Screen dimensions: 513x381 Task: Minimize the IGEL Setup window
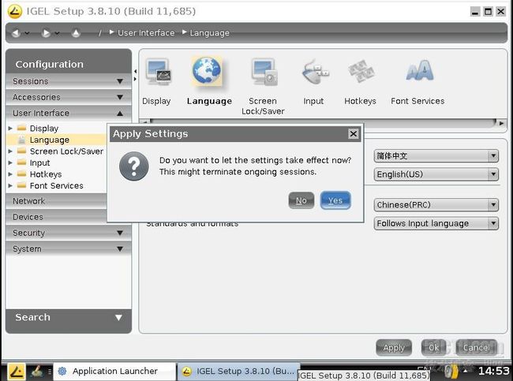475,12
